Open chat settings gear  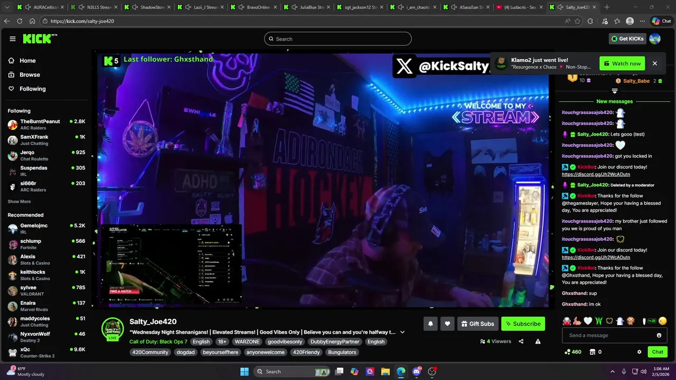tap(640, 352)
